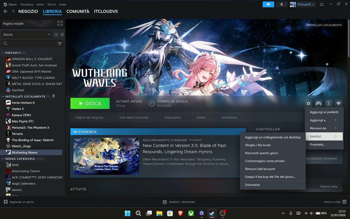Viewport: 350px width, 219px height.
Task: Open the game settings gear icon
Action: tap(308, 103)
